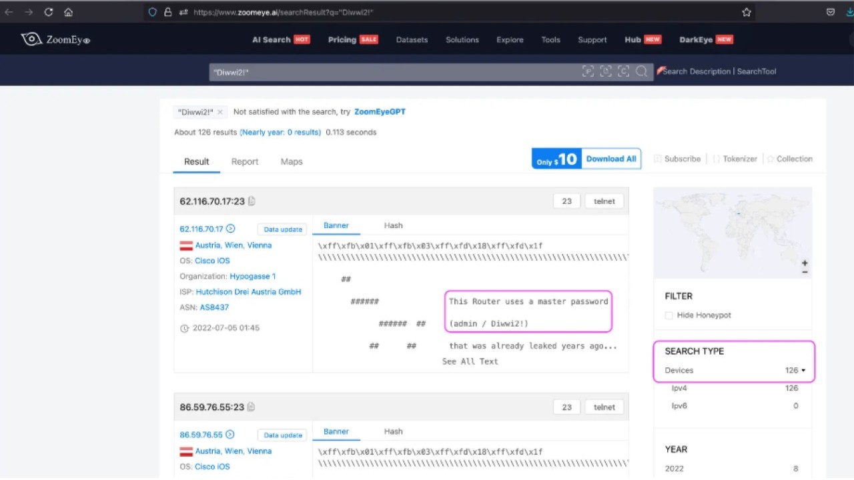Click Data update for 86.59.76.55
The image size is (854, 480).
pyautogui.click(x=282, y=435)
